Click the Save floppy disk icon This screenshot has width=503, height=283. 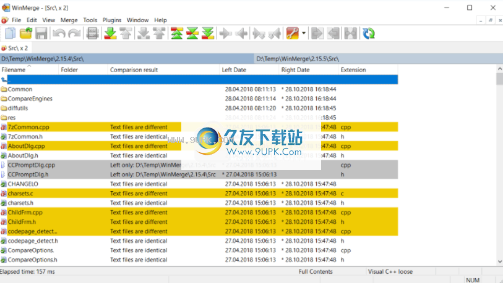pos(41,33)
